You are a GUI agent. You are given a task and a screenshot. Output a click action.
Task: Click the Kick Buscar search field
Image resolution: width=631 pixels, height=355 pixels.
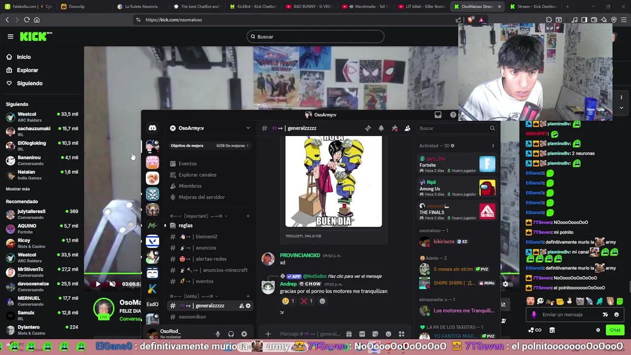point(315,36)
